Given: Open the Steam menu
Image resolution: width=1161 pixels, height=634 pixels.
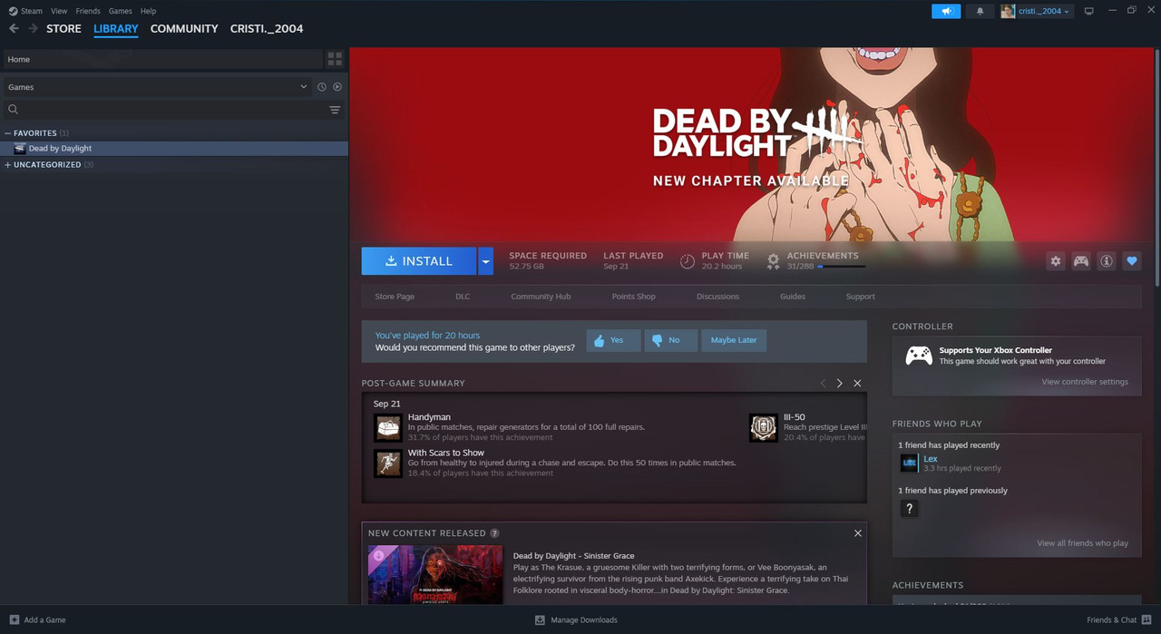Looking at the screenshot, I should (x=25, y=11).
